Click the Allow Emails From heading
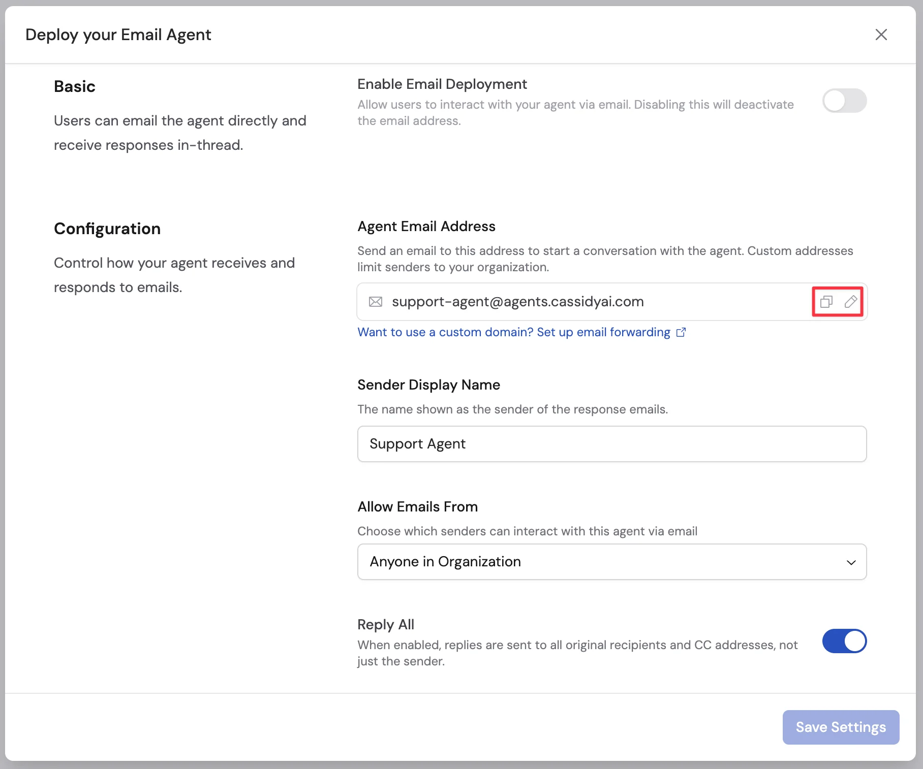The height and width of the screenshot is (769, 923). click(418, 506)
